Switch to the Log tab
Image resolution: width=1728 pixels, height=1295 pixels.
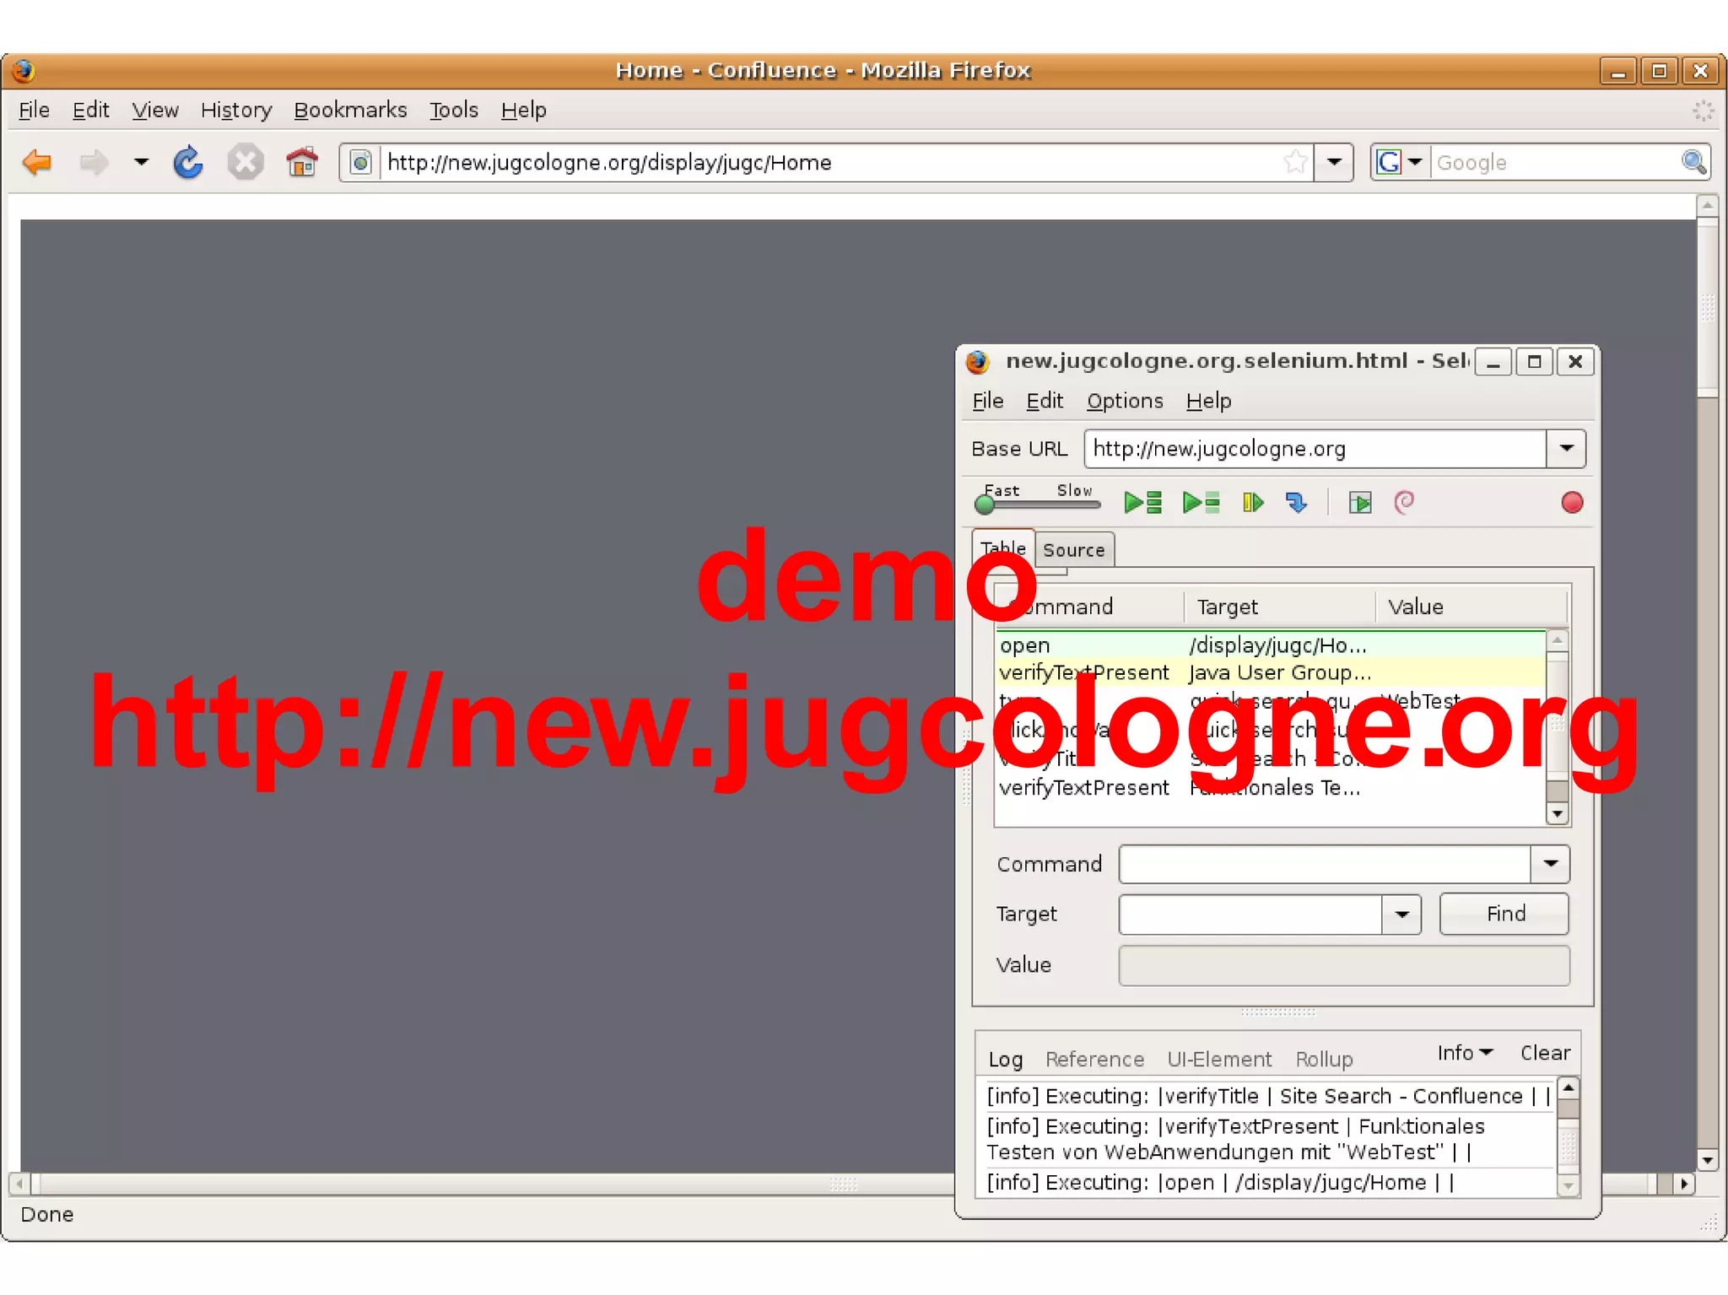pyautogui.click(x=1005, y=1060)
